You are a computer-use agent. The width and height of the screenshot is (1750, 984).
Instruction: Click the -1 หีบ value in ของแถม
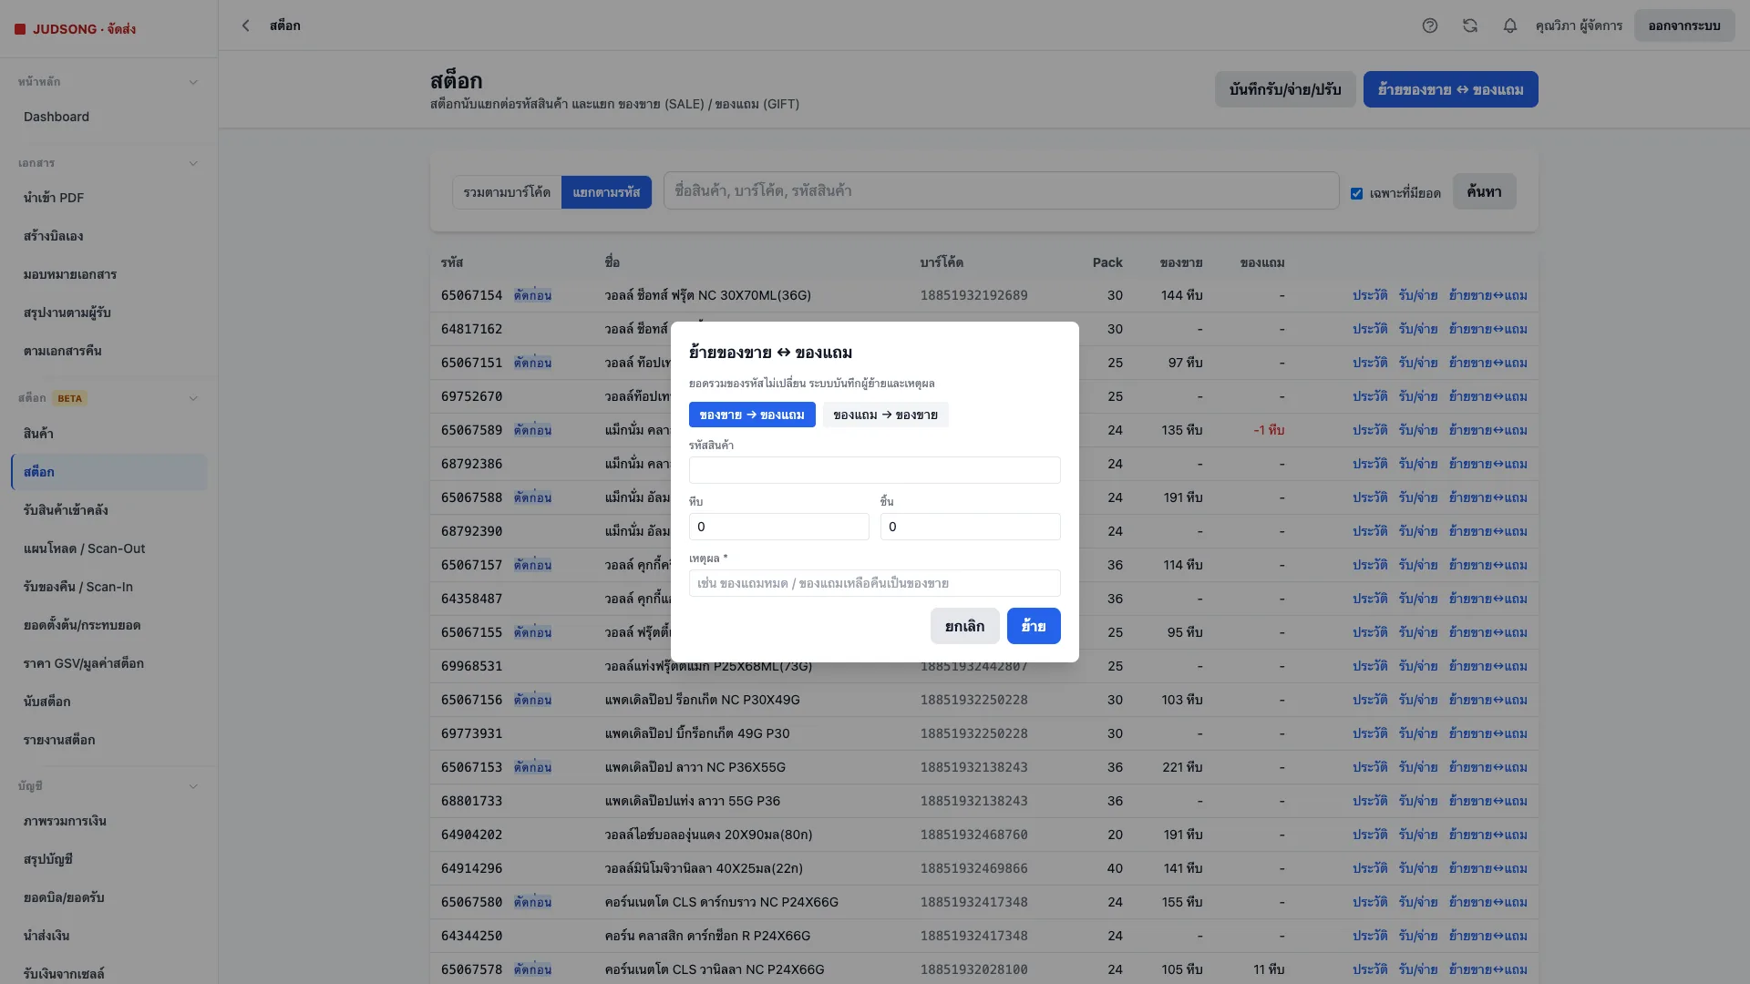click(1269, 430)
